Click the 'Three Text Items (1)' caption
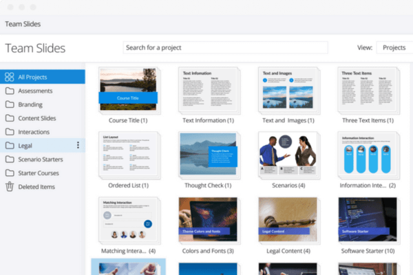The width and height of the screenshot is (413, 275). 368,120
